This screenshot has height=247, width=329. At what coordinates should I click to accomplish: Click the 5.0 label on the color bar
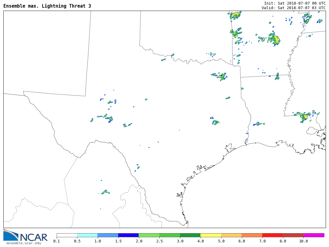221,241
